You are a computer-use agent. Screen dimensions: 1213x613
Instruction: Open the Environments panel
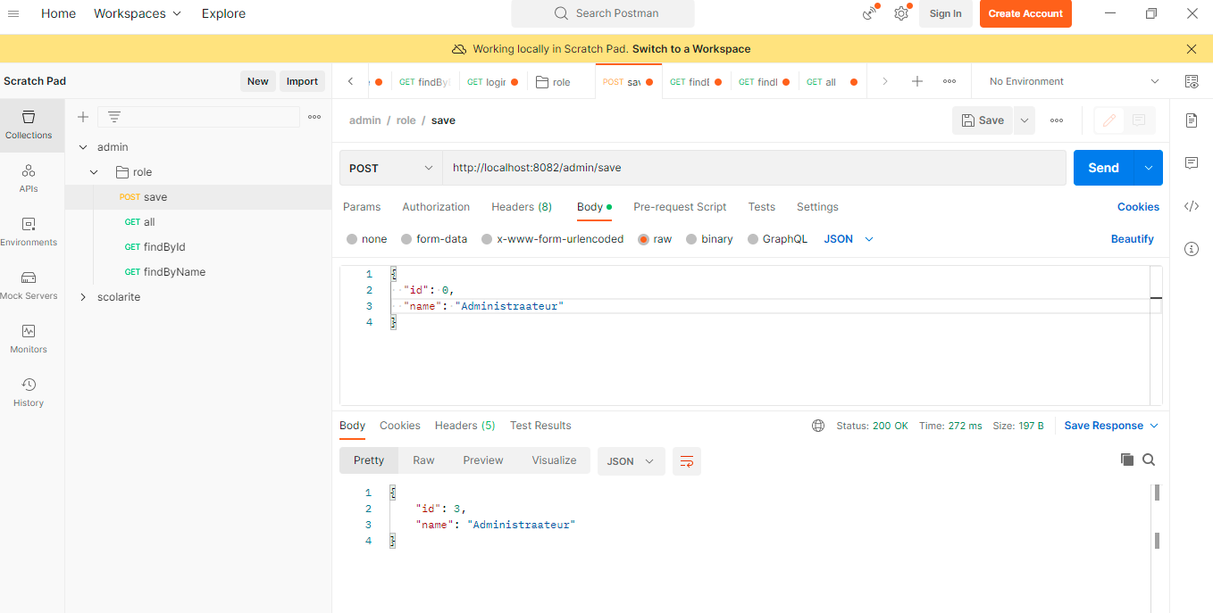(x=29, y=232)
